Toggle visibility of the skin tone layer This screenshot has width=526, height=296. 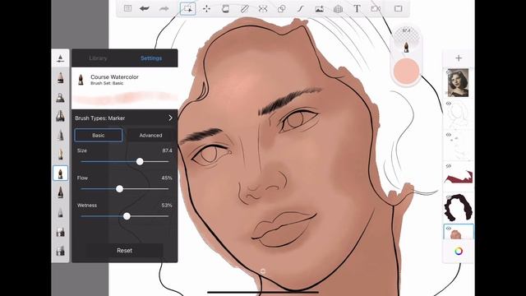pyautogui.click(x=449, y=229)
